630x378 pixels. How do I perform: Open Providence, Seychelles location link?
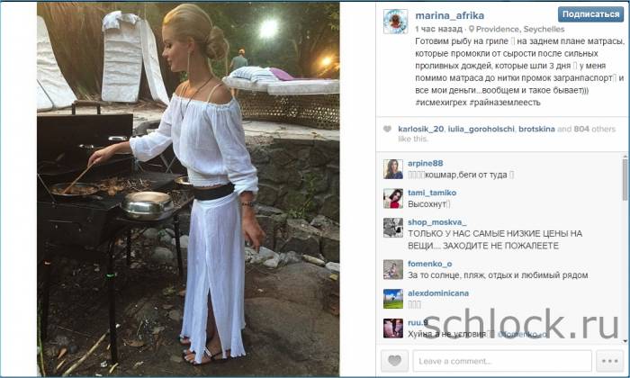click(x=520, y=29)
